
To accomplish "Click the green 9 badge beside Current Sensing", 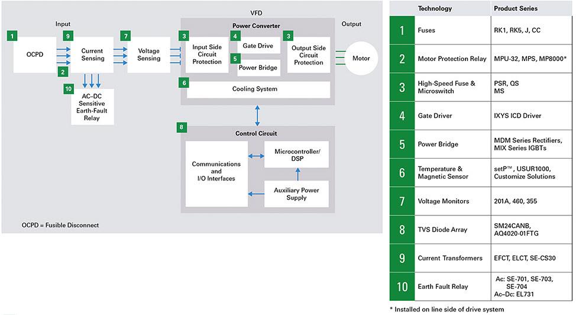I will click(x=68, y=36).
